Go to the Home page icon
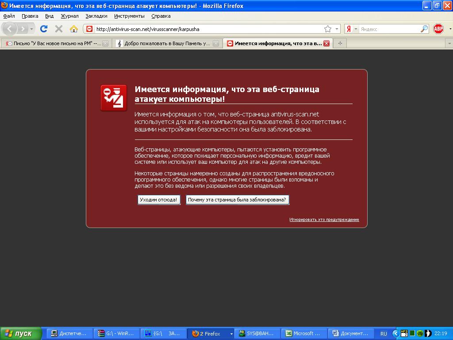 [74, 29]
